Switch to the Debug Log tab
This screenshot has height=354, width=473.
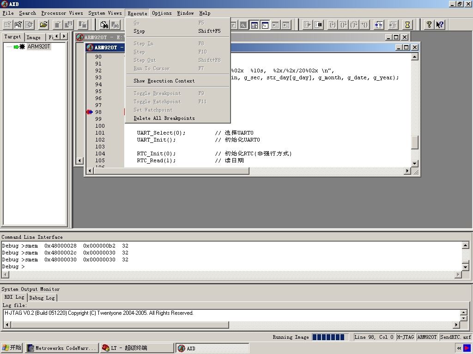click(x=42, y=298)
